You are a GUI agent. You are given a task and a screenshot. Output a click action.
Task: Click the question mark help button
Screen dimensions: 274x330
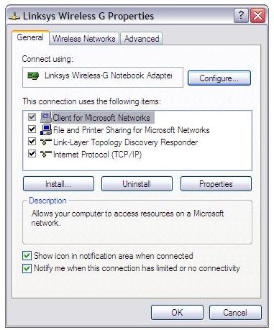241,16
